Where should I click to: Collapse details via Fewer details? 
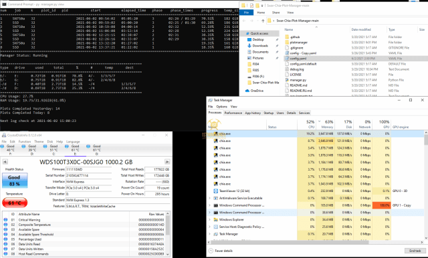221,251
